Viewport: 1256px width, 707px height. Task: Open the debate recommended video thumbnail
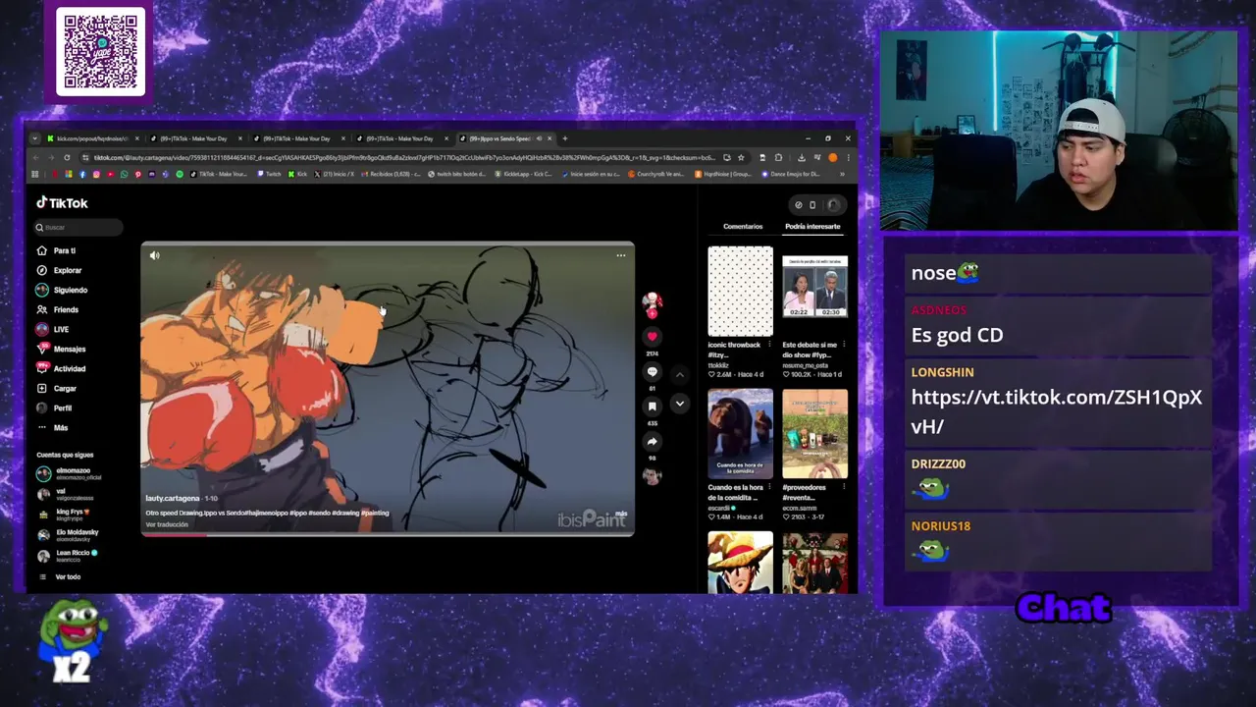tap(814, 287)
